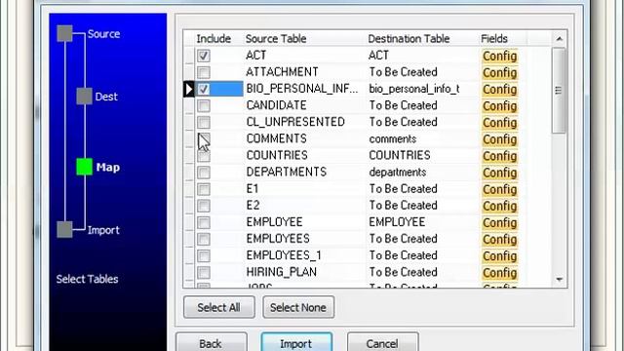Open Config for BIO_PERSONAL_INF table
This screenshot has width=624, height=351.
tap(500, 90)
